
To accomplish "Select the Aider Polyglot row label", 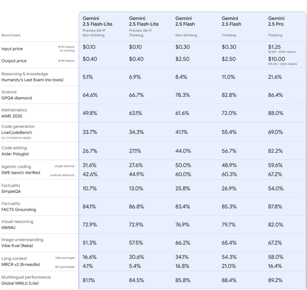I will point(15,154).
